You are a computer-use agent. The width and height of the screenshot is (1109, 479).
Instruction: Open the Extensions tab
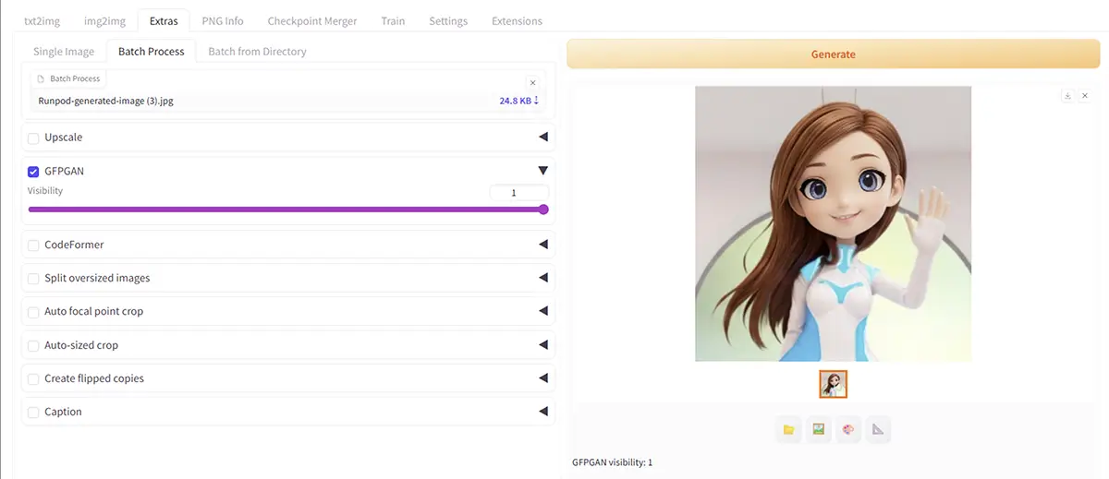click(517, 20)
